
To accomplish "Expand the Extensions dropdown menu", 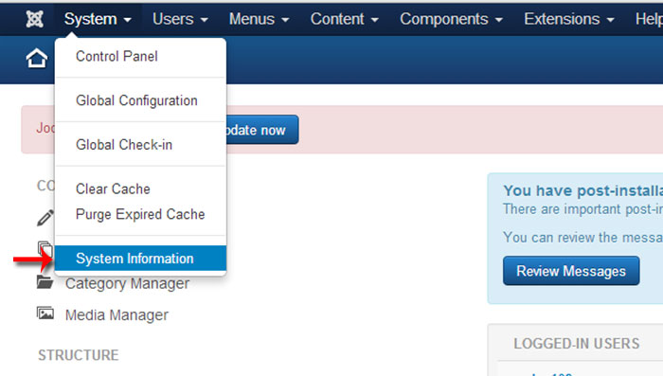I will [x=568, y=19].
